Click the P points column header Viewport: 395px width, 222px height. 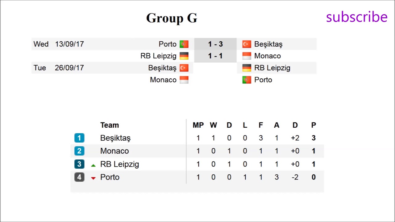click(314, 125)
